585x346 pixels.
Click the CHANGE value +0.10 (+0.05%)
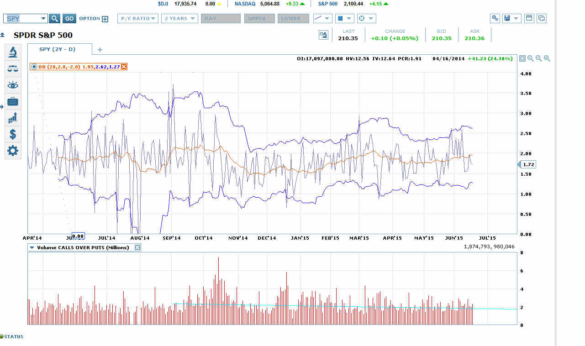(395, 38)
